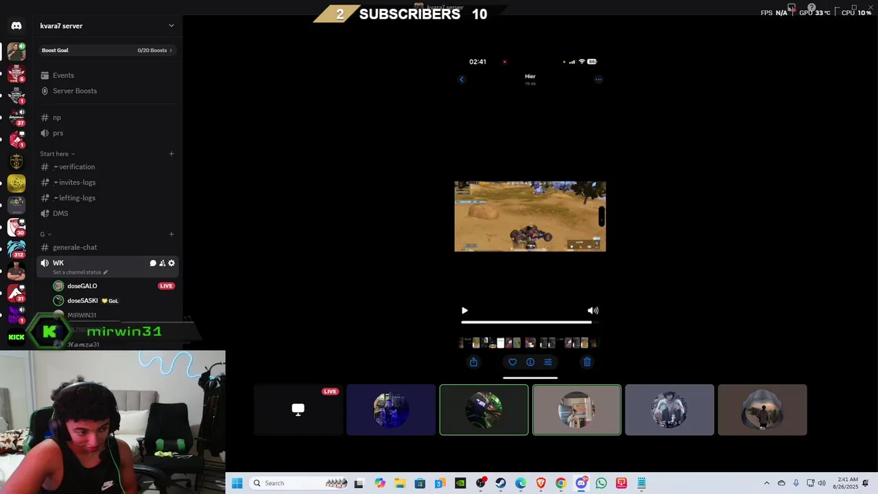
Task: Select the LIVE screen share tile
Action: (298, 410)
